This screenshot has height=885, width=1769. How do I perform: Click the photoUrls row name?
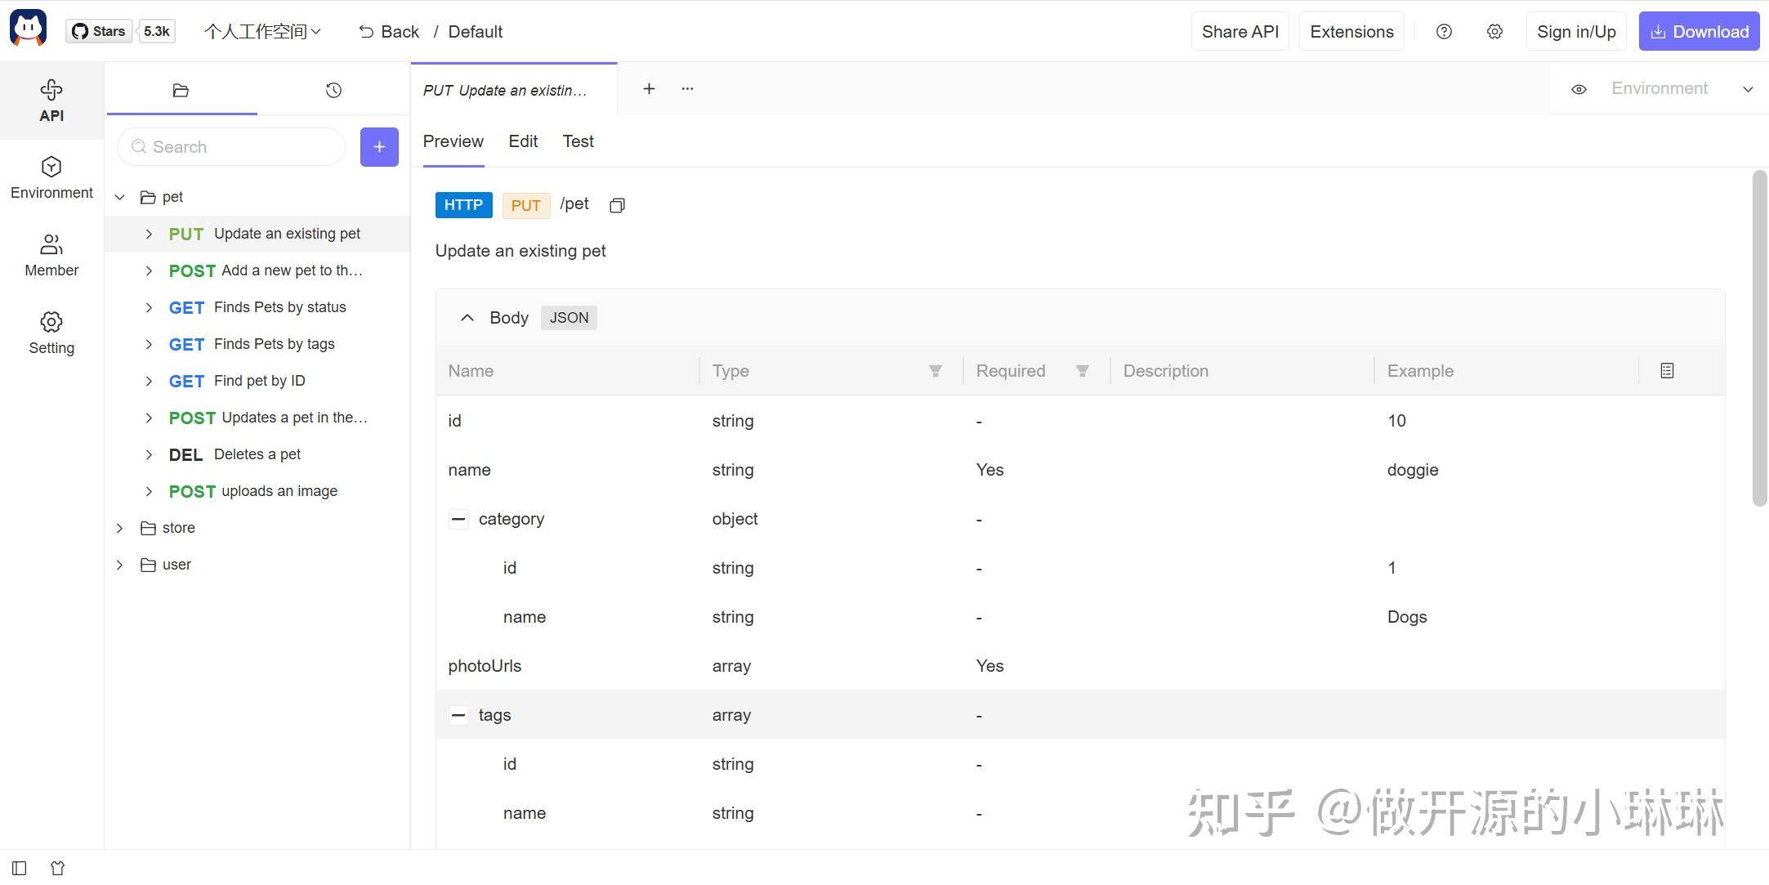(485, 666)
